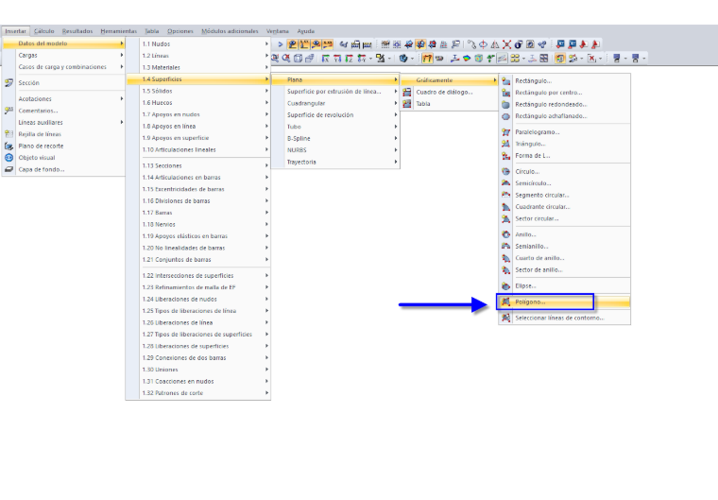The height and width of the screenshot is (500, 718).
Task: Open the Líneas auxiliares submenu
Action: click(63, 123)
